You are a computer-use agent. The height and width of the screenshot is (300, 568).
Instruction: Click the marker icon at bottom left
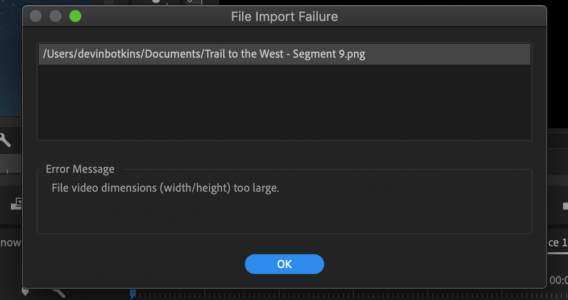(x=26, y=291)
